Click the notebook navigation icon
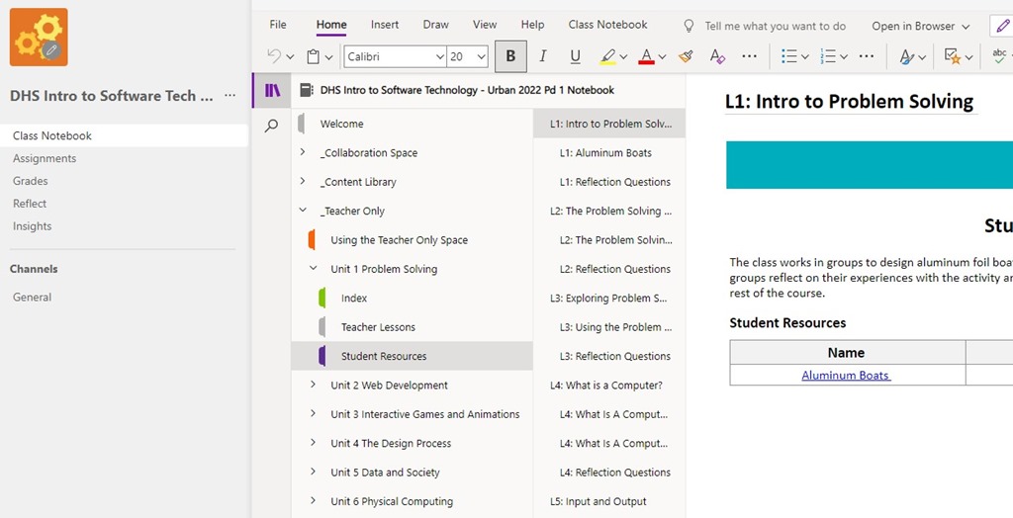Viewport: 1013px width, 518px height. [x=272, y=90]
